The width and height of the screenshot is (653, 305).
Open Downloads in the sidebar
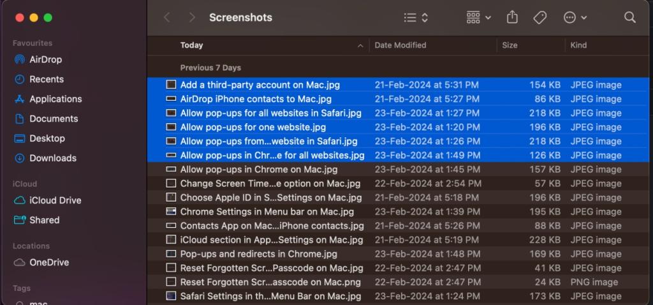point(45,158)
